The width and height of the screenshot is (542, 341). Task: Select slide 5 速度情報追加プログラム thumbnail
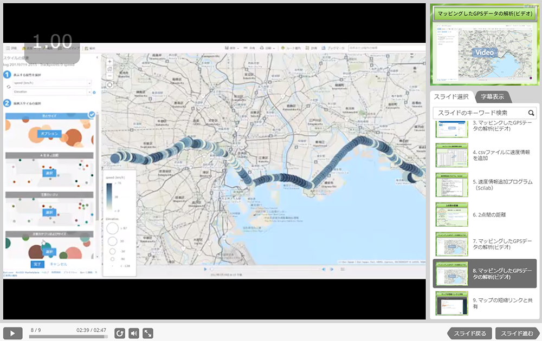click(x=451, y=185)
